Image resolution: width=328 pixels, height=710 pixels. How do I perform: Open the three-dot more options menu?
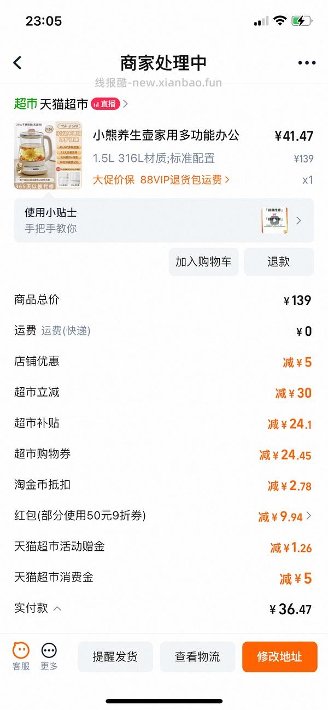(x=306, y=63)
